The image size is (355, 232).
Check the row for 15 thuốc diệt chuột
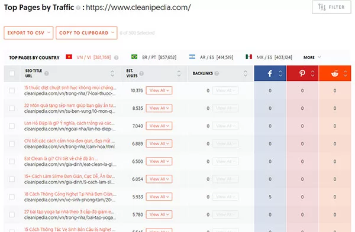click(x=12, y=90)
